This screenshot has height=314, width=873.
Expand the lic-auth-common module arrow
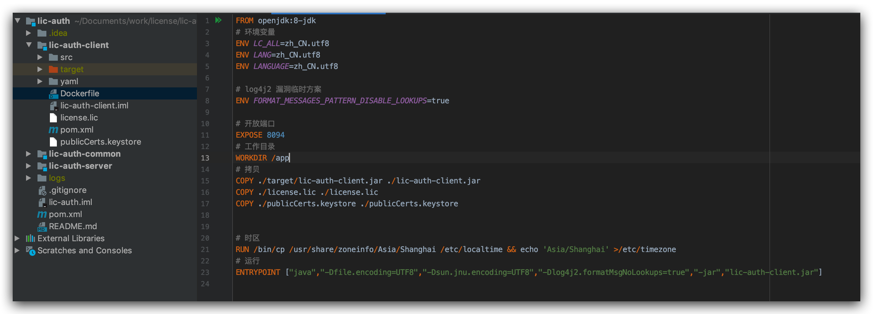pyautogui.click(x=29, y=154)
